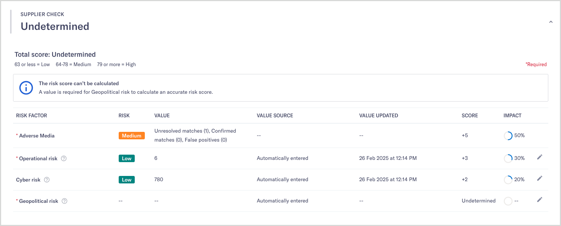
Task: Edit the Operational risk value with the pencil icon
Action: point(540,157)
